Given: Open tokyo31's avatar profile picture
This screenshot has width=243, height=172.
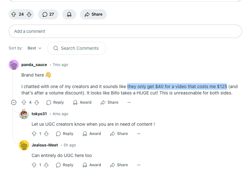Looking at the screenshot, I should click(x=24, y=114).
